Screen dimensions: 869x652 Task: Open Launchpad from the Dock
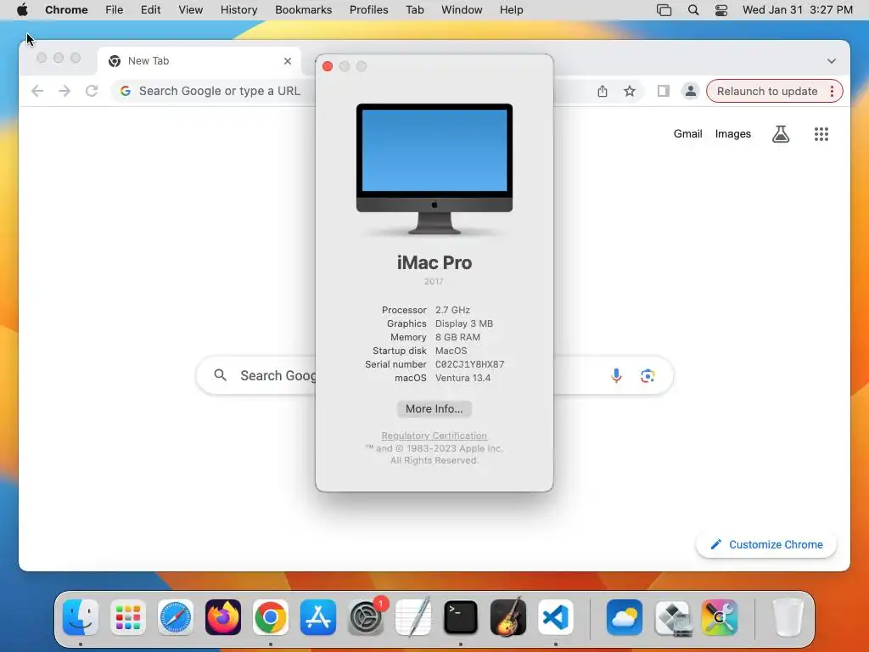128,616
